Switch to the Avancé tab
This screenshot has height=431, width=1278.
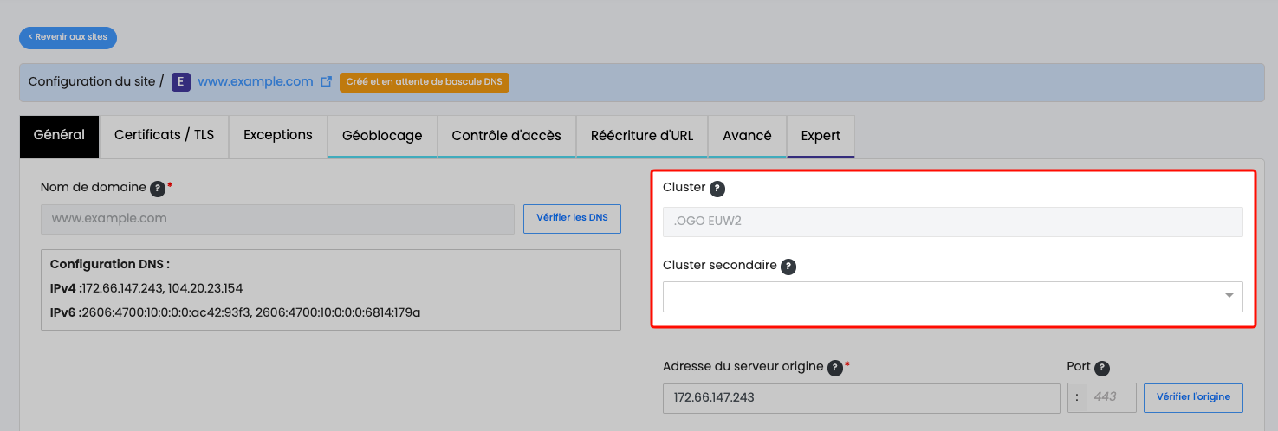coord(747,136)
